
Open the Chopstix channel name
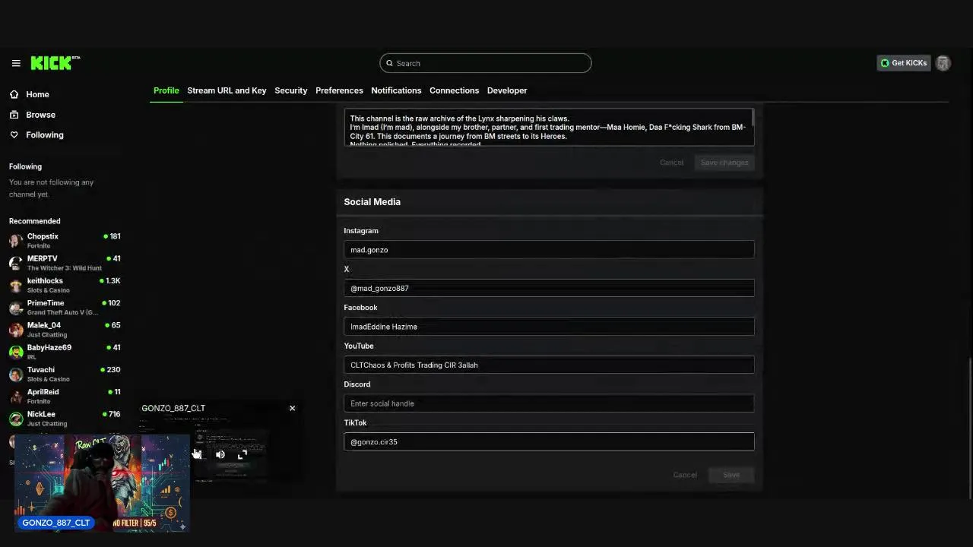(43, 236)
